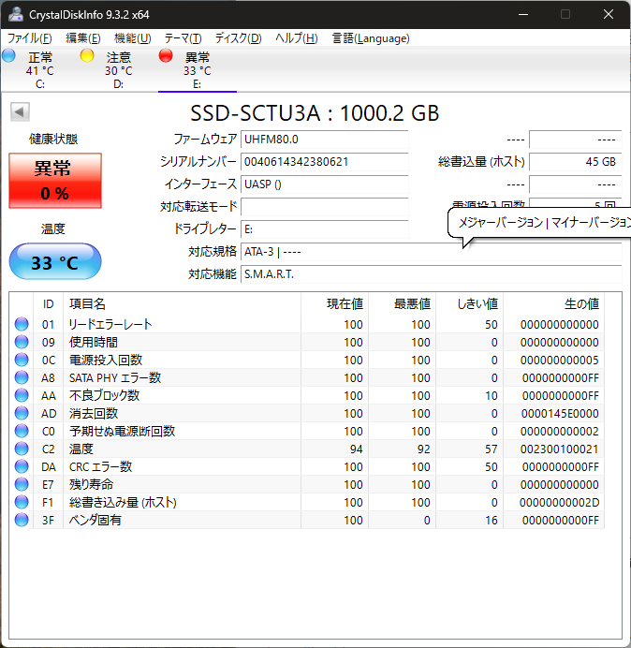Minimize the CrystalDiskInfo window
Screen dimensions: 631x648
[523, 14]
